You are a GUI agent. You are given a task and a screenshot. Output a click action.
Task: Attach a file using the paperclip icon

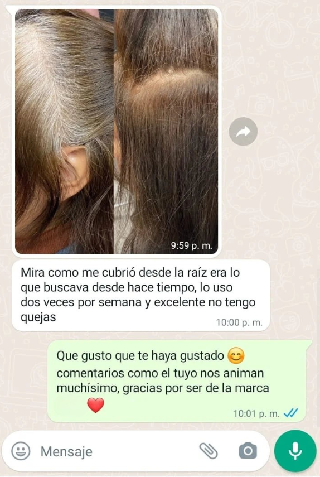coord(209,451)
